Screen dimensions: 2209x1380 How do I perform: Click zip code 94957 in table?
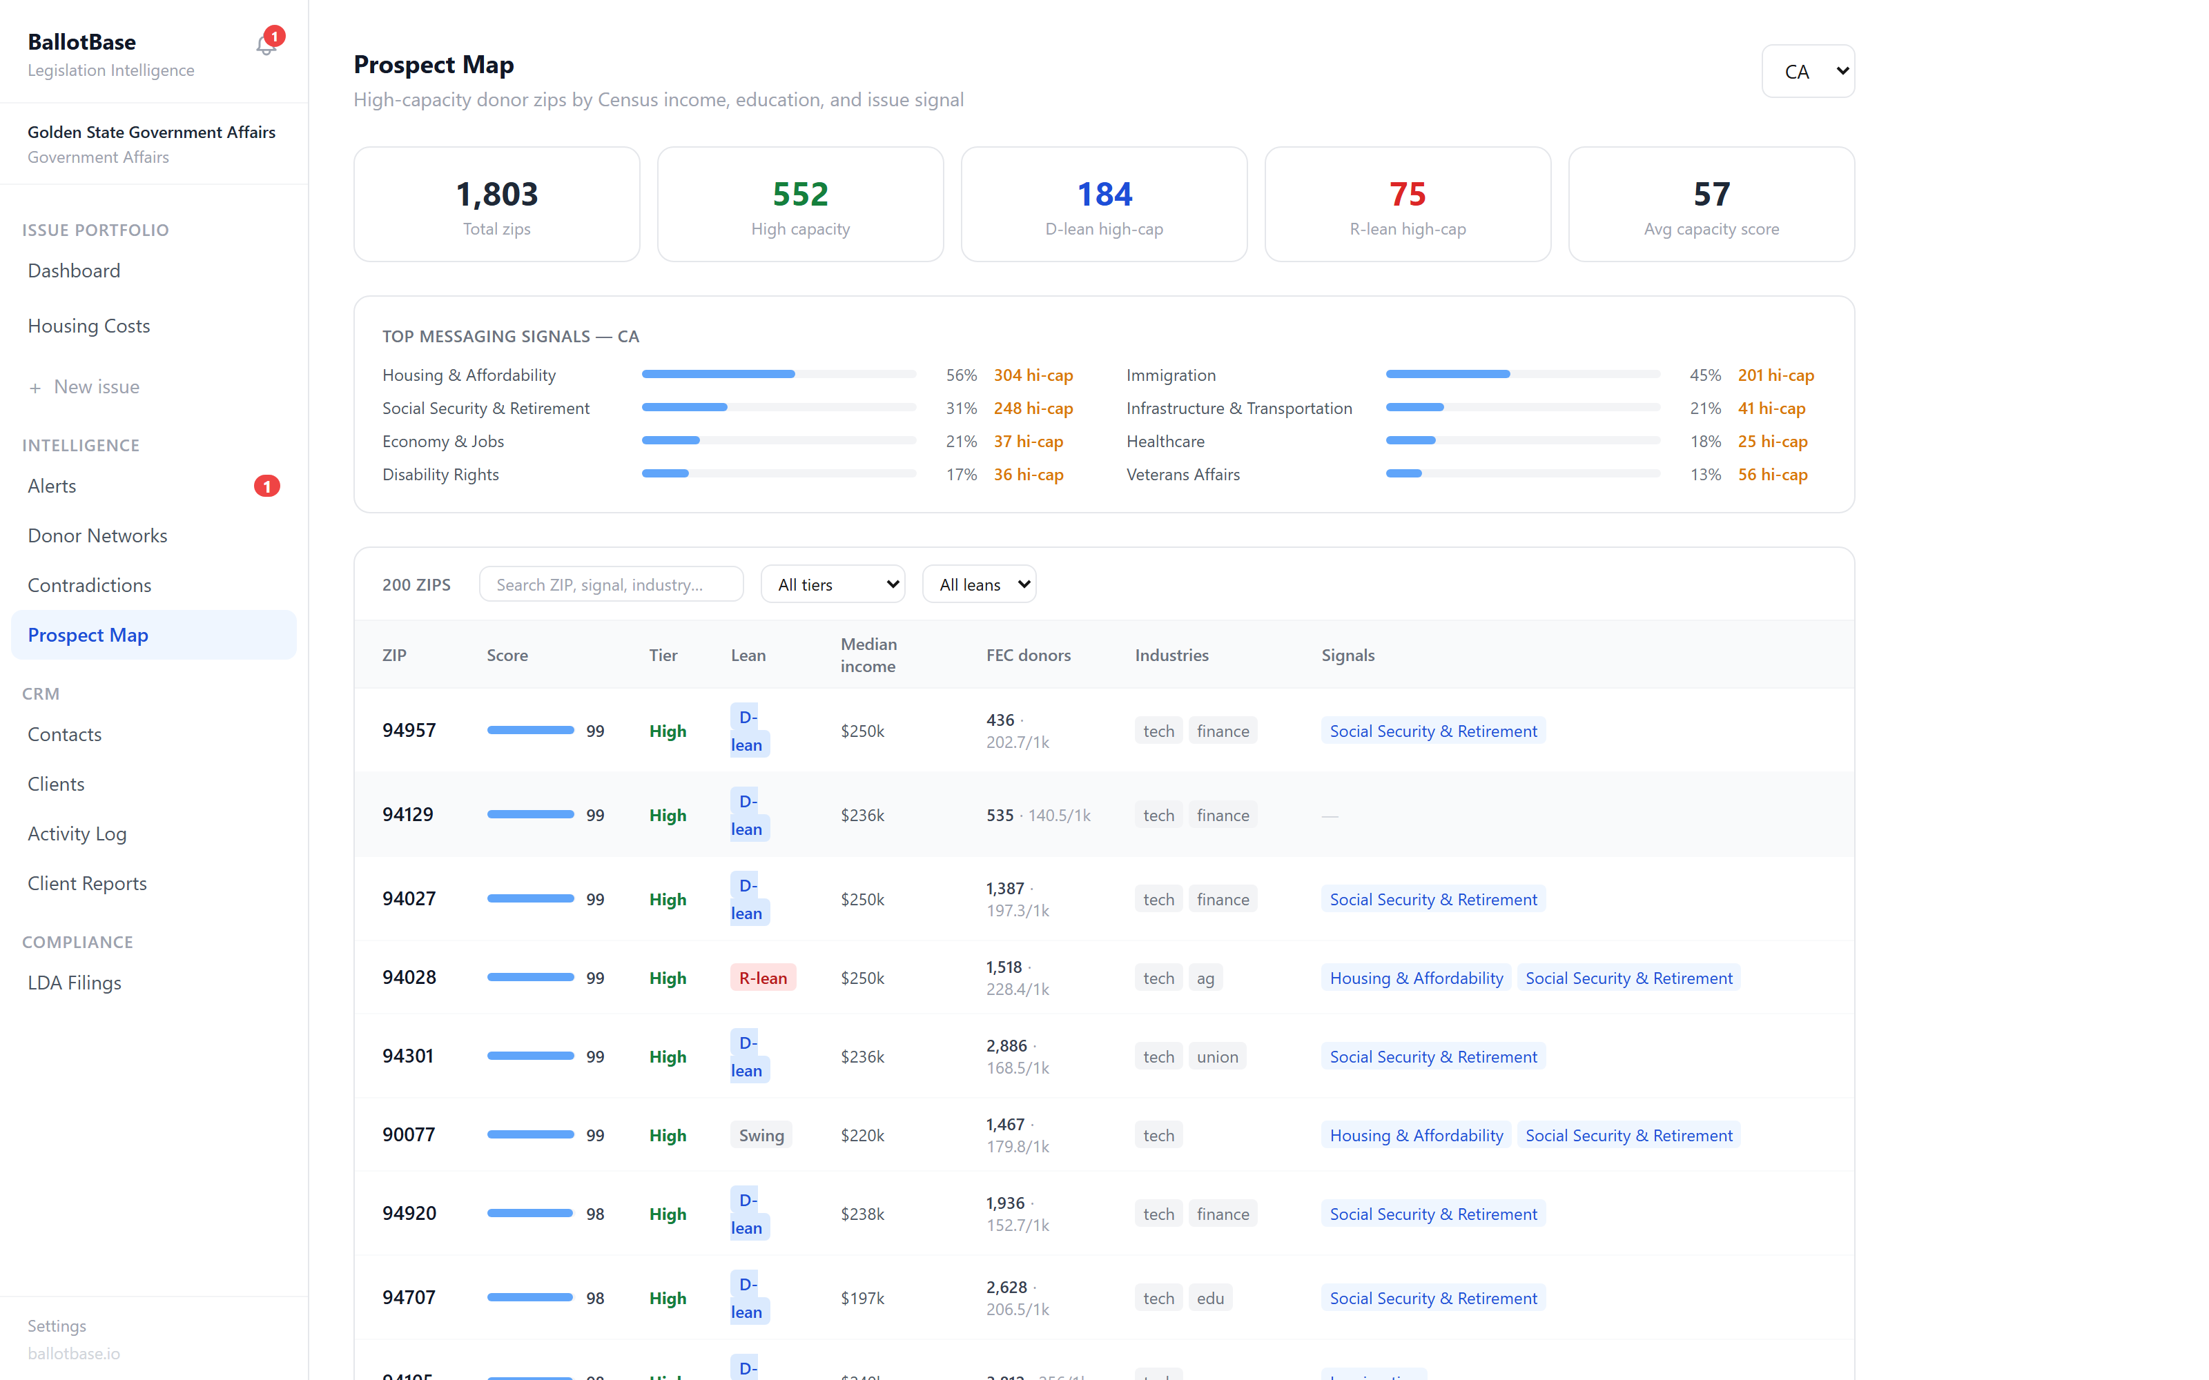pos(409,730)
